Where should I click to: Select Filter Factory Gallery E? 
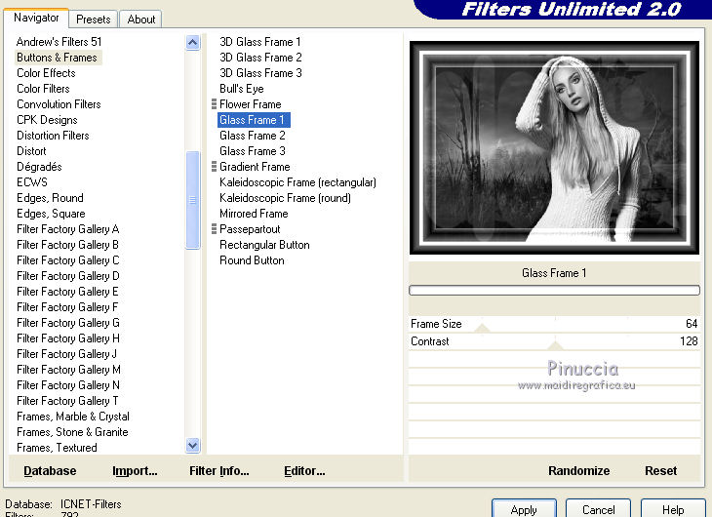[67, 292]
